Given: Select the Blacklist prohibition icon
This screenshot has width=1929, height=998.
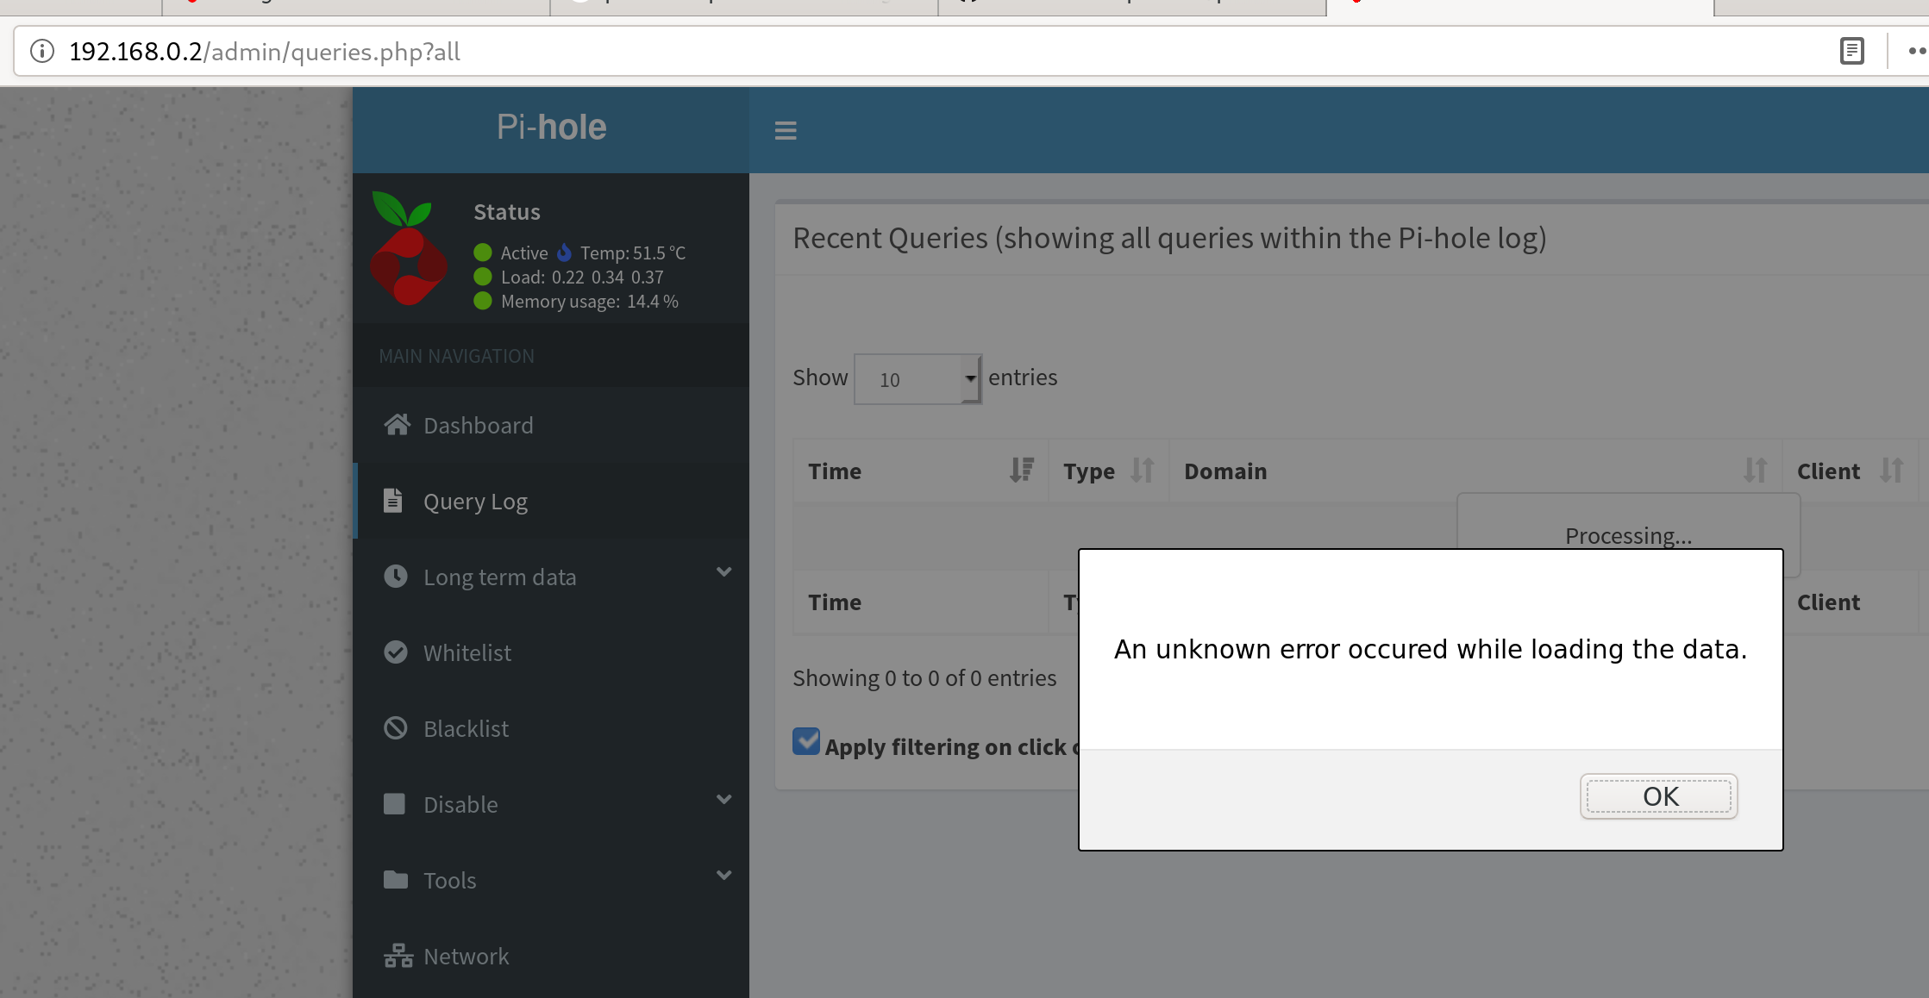Looking at the screenshot, I should tap(396, 727).
